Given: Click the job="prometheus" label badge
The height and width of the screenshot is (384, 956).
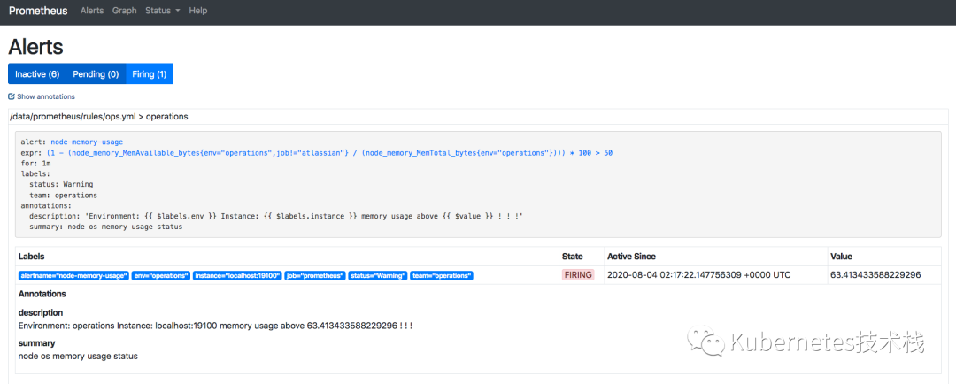Looking at the screenshot, I should tap(315, 275).
